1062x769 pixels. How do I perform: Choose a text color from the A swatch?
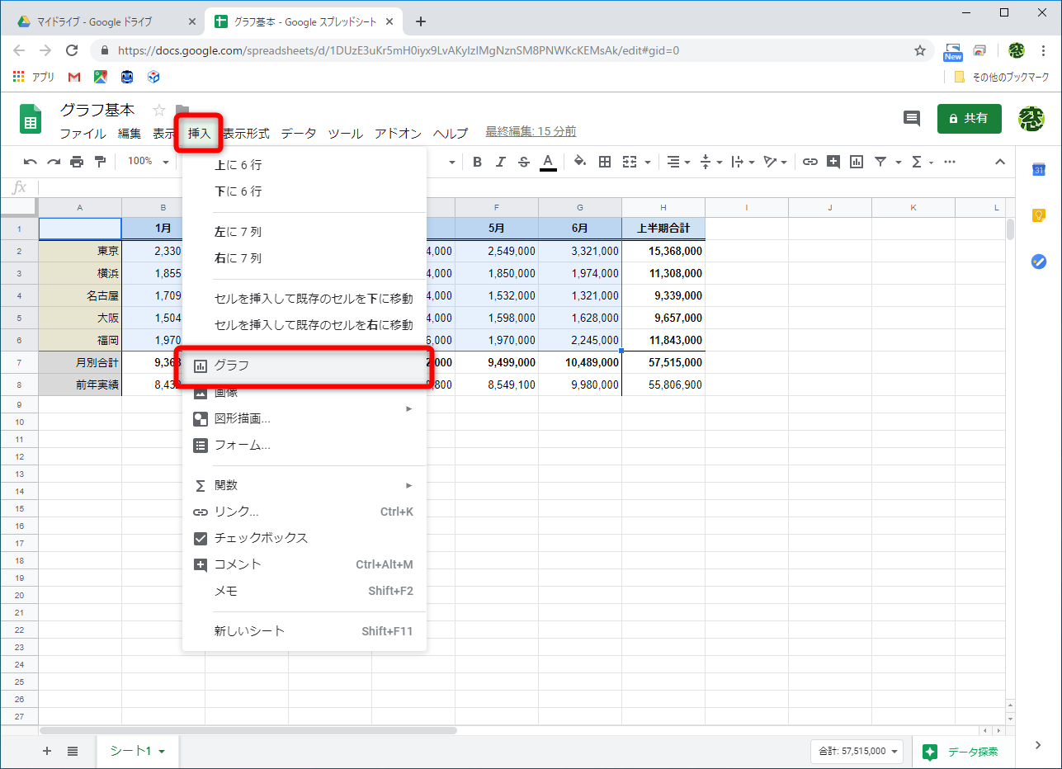548,161
